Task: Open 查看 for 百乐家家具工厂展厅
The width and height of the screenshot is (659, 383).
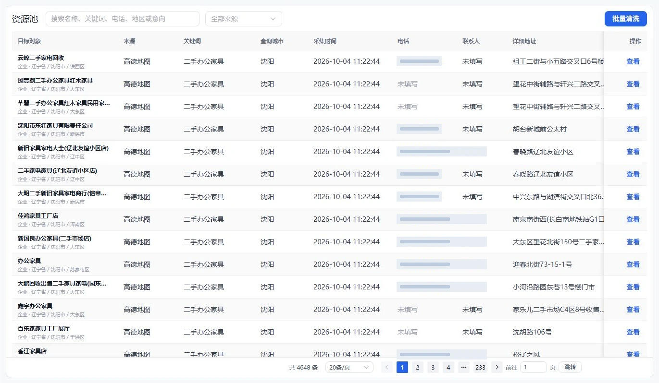Action: 633,332
